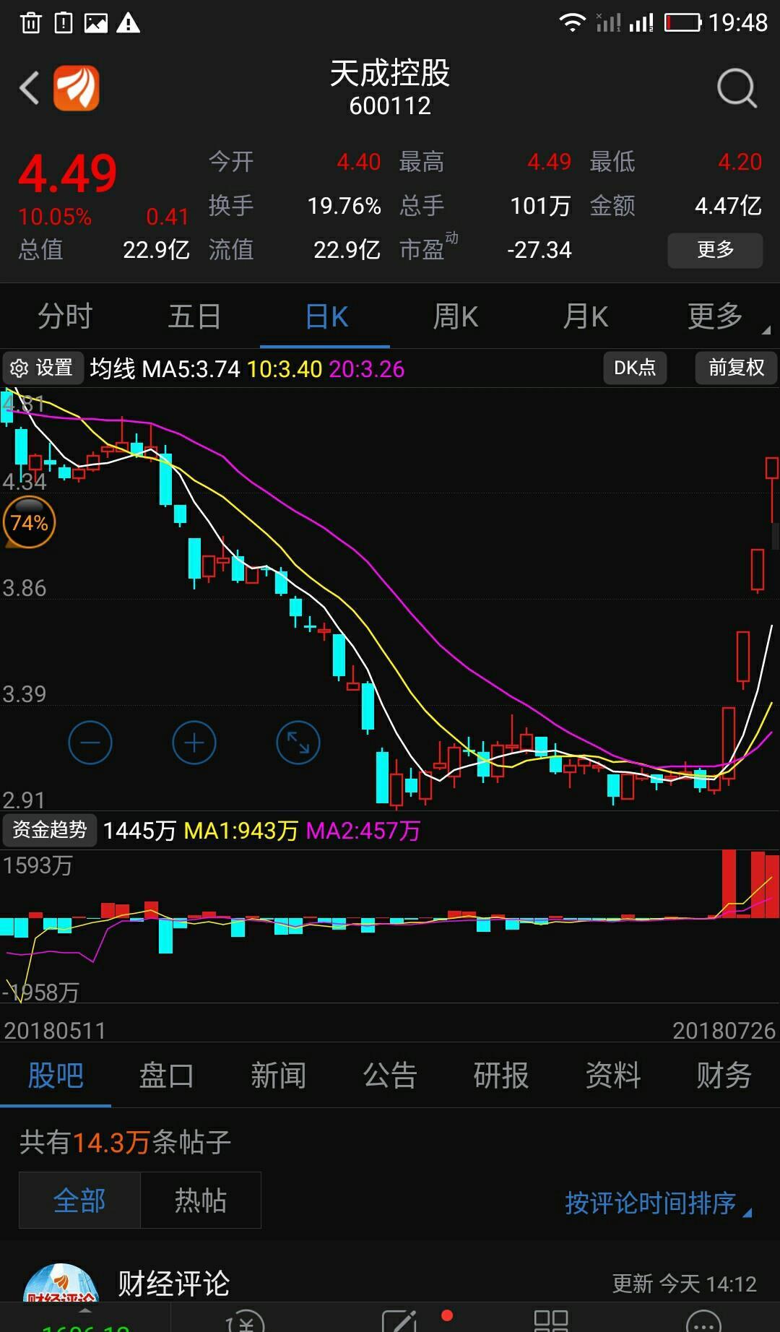Tap picture notification icon
The image size is (780, 1332).
pos(96,23)
